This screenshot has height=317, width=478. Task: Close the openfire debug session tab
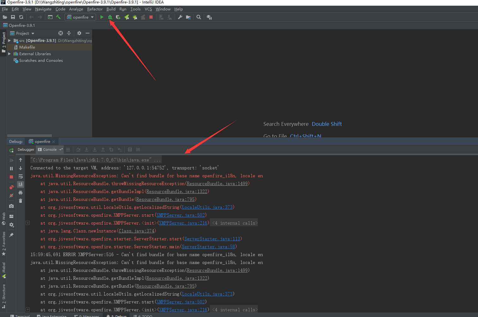pos(54,142)
